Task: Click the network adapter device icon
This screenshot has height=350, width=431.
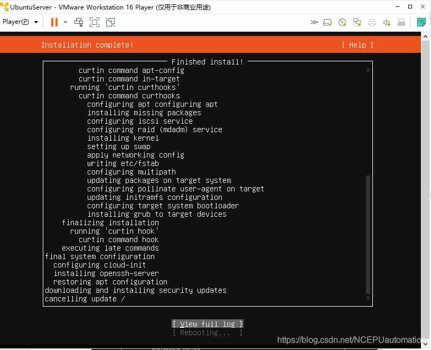Action: click(x=357, y=22)
